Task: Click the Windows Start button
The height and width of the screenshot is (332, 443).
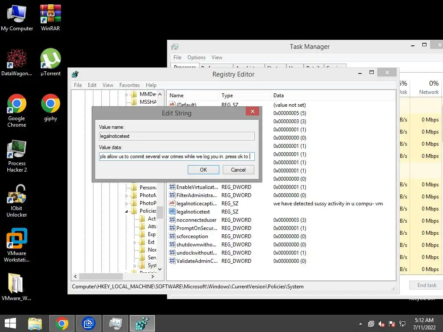Action: (x=10, y=323)
